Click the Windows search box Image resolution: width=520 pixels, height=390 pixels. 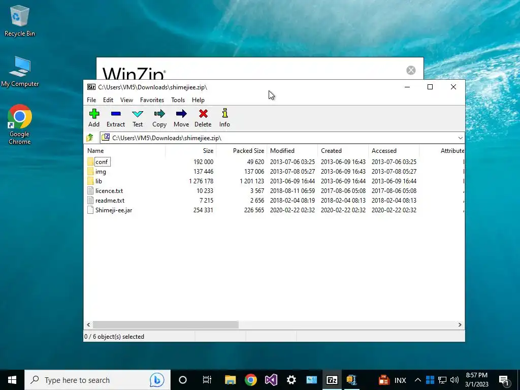click(x=97, y=380)
